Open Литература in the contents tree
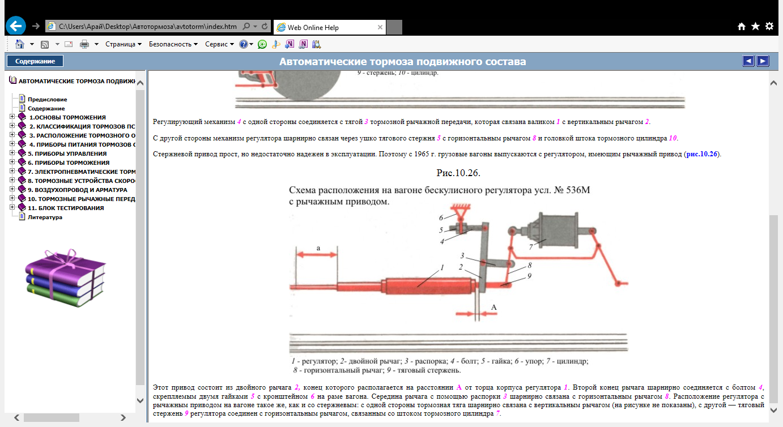The image size is (783, 427). [x=45, y=217]
